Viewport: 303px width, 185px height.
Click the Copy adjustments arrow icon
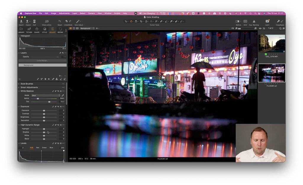(x=278, y=21)
